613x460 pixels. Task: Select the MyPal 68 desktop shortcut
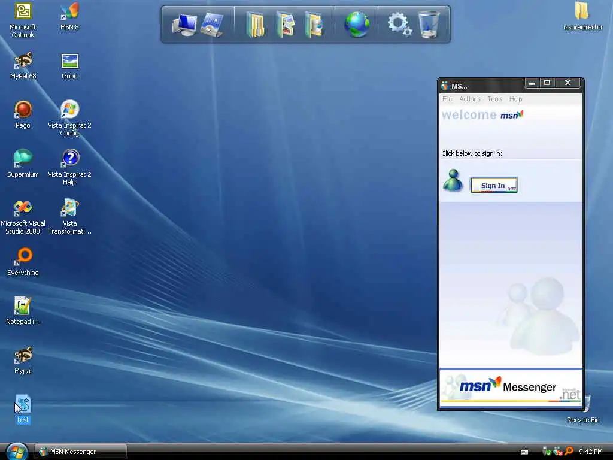[x=23, y=66]
